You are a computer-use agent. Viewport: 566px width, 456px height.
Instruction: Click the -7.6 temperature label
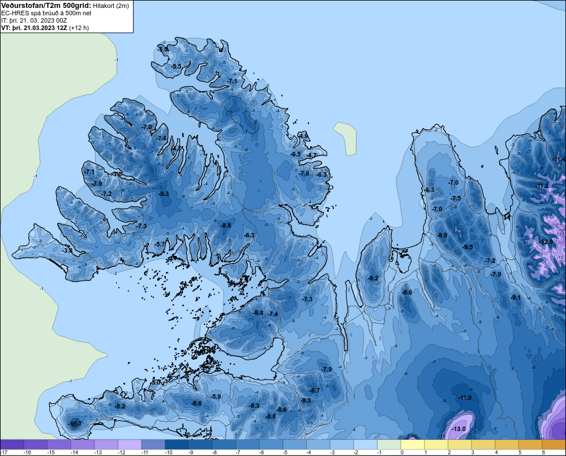[x=162, y=138]
